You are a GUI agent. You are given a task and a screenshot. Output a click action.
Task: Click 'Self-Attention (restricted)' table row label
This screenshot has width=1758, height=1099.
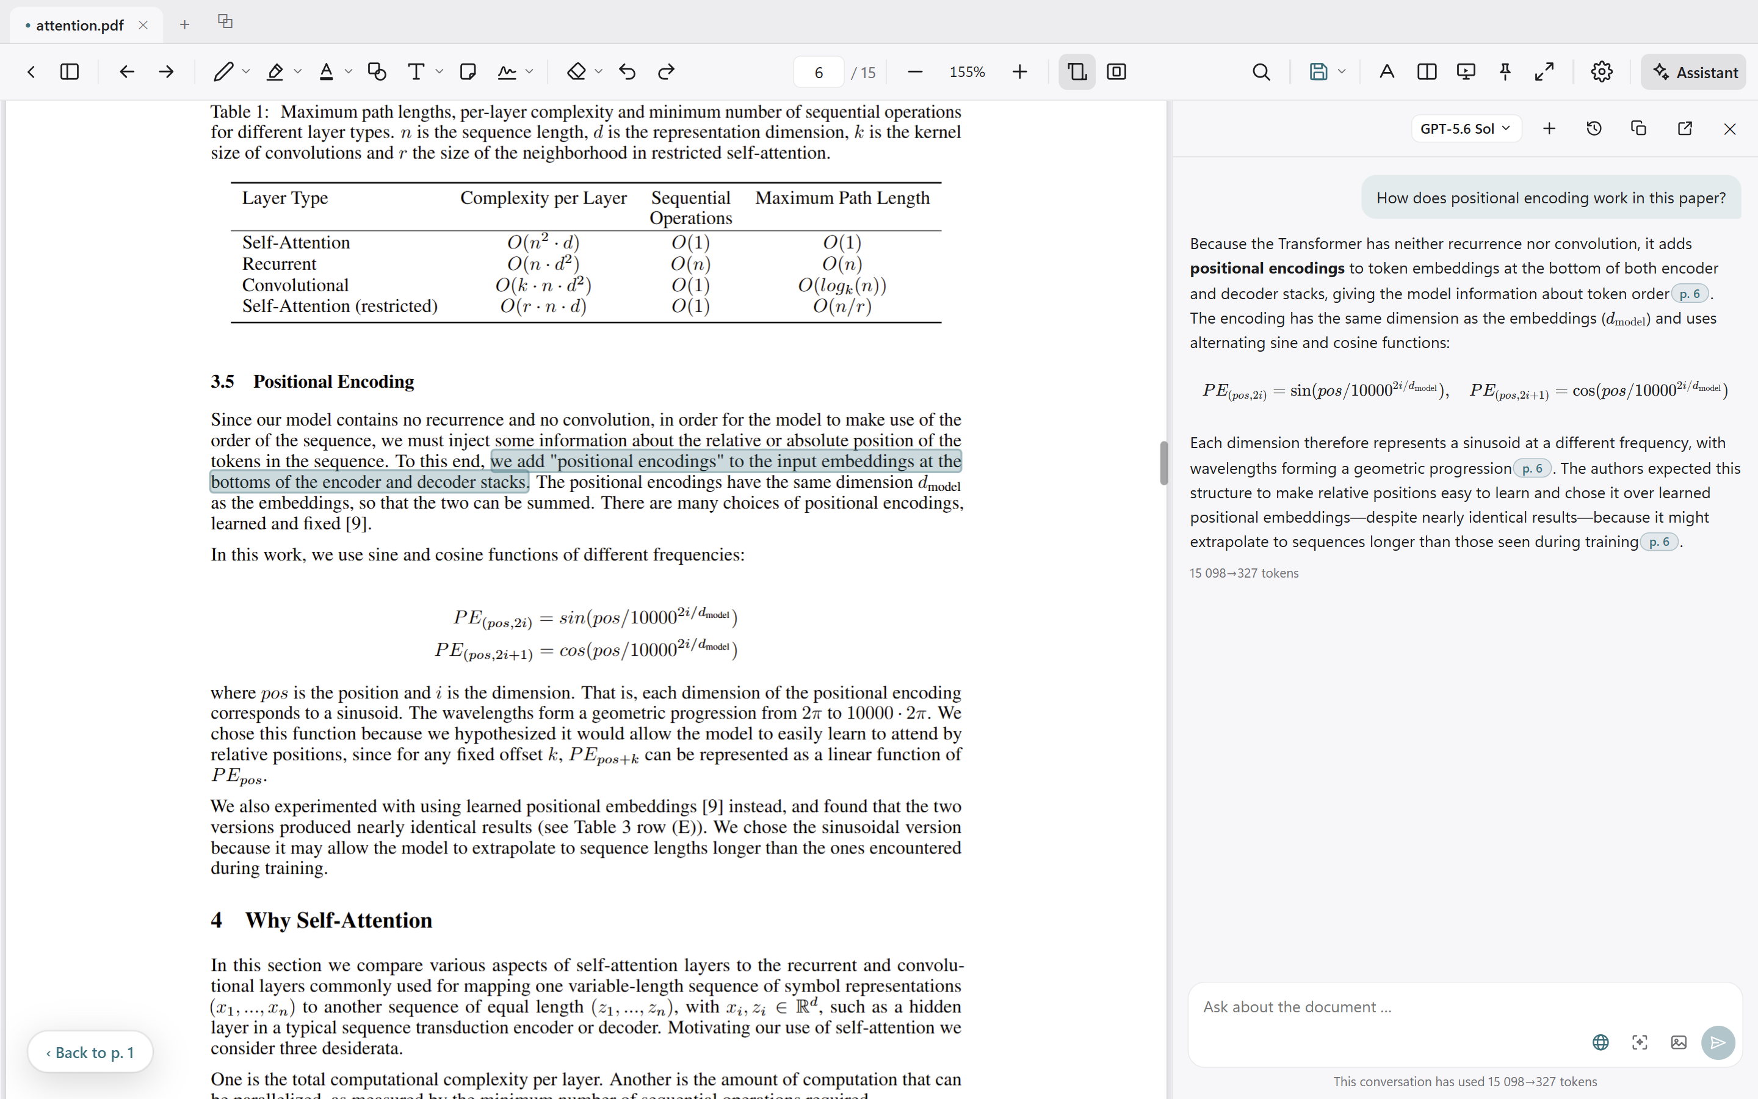tap(340, 306)
